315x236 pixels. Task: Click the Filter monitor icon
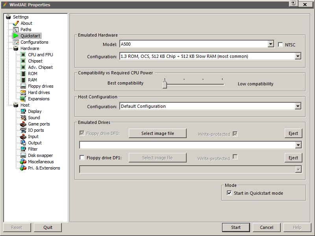pos(23,149)
